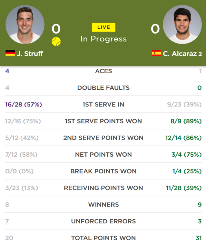Click the RECEIVING POINTS WON label
The image size is (206, 244).
pyautogui.click(x=104, y=188)
